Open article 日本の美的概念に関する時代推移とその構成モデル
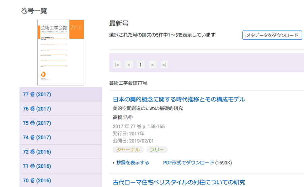The image size is (304, 187). 179,100
